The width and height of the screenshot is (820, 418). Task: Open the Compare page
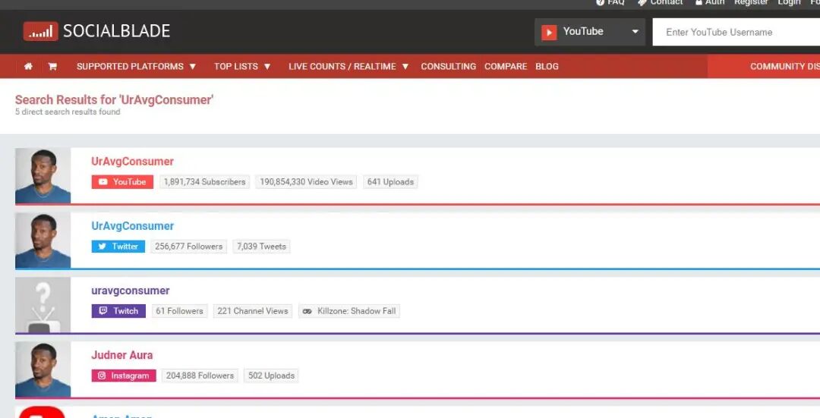(506, 66)
